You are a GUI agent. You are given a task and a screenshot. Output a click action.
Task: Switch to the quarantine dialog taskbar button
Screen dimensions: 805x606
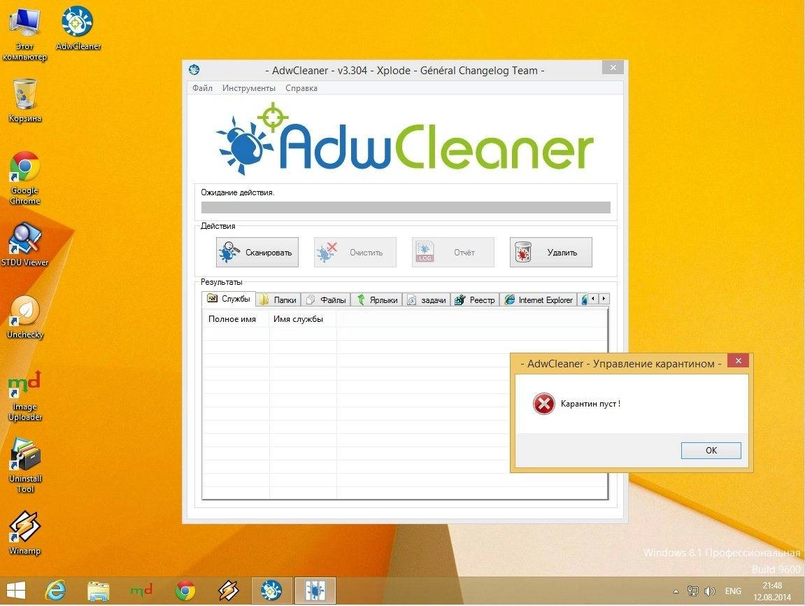(315, 591)
